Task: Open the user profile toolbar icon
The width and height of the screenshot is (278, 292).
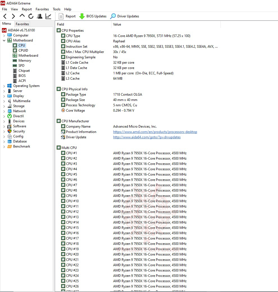Action: [x=40, y=16]
